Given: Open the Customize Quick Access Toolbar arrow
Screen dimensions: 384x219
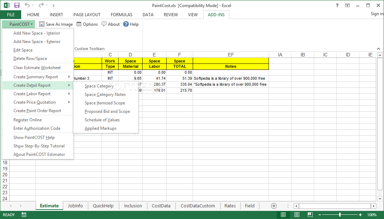Looking at the screenshot, I should pyautogui.click(x=53, y=5).
